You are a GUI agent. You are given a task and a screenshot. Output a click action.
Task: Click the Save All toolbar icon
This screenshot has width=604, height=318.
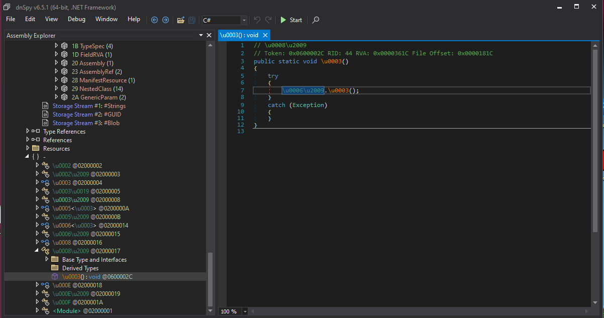(x=192, y=20)
